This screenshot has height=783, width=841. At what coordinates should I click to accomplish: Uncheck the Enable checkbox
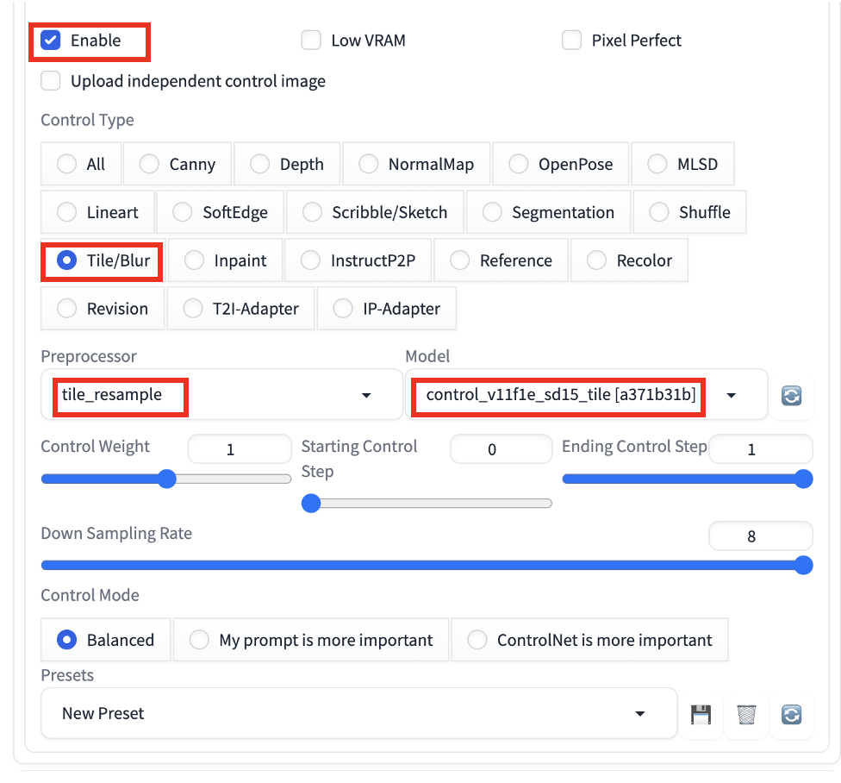(51, 41)
